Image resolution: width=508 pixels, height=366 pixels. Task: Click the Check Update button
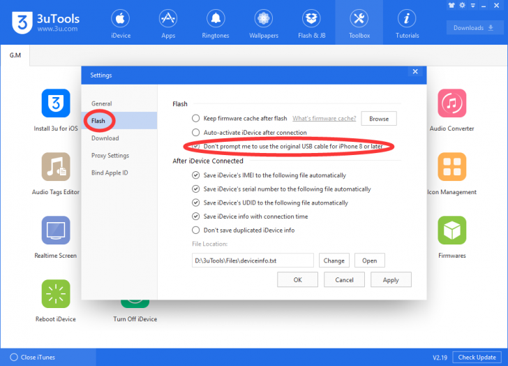coord(477,357)
